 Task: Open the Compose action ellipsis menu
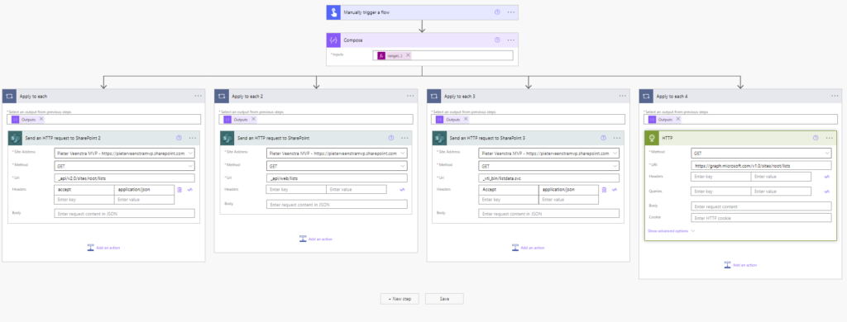[x=510, y=40]
